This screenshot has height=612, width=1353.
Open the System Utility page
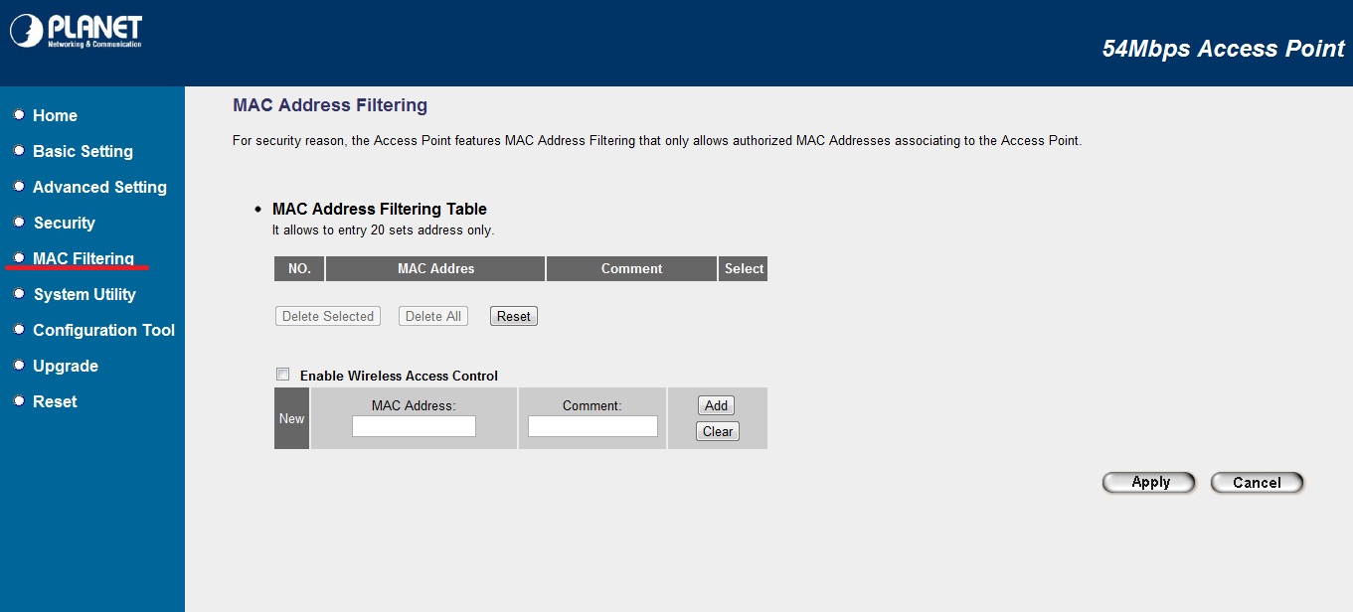coord(85,294)
